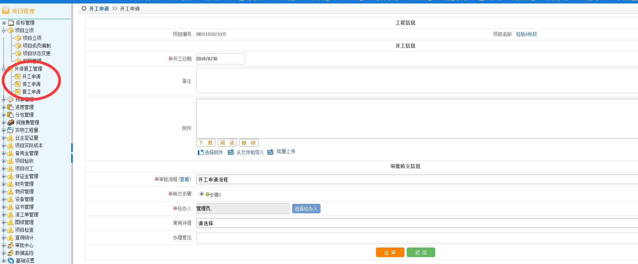638x264 pixels.
Task: Click the 开工日期 date field
Action: click(221, 59)
